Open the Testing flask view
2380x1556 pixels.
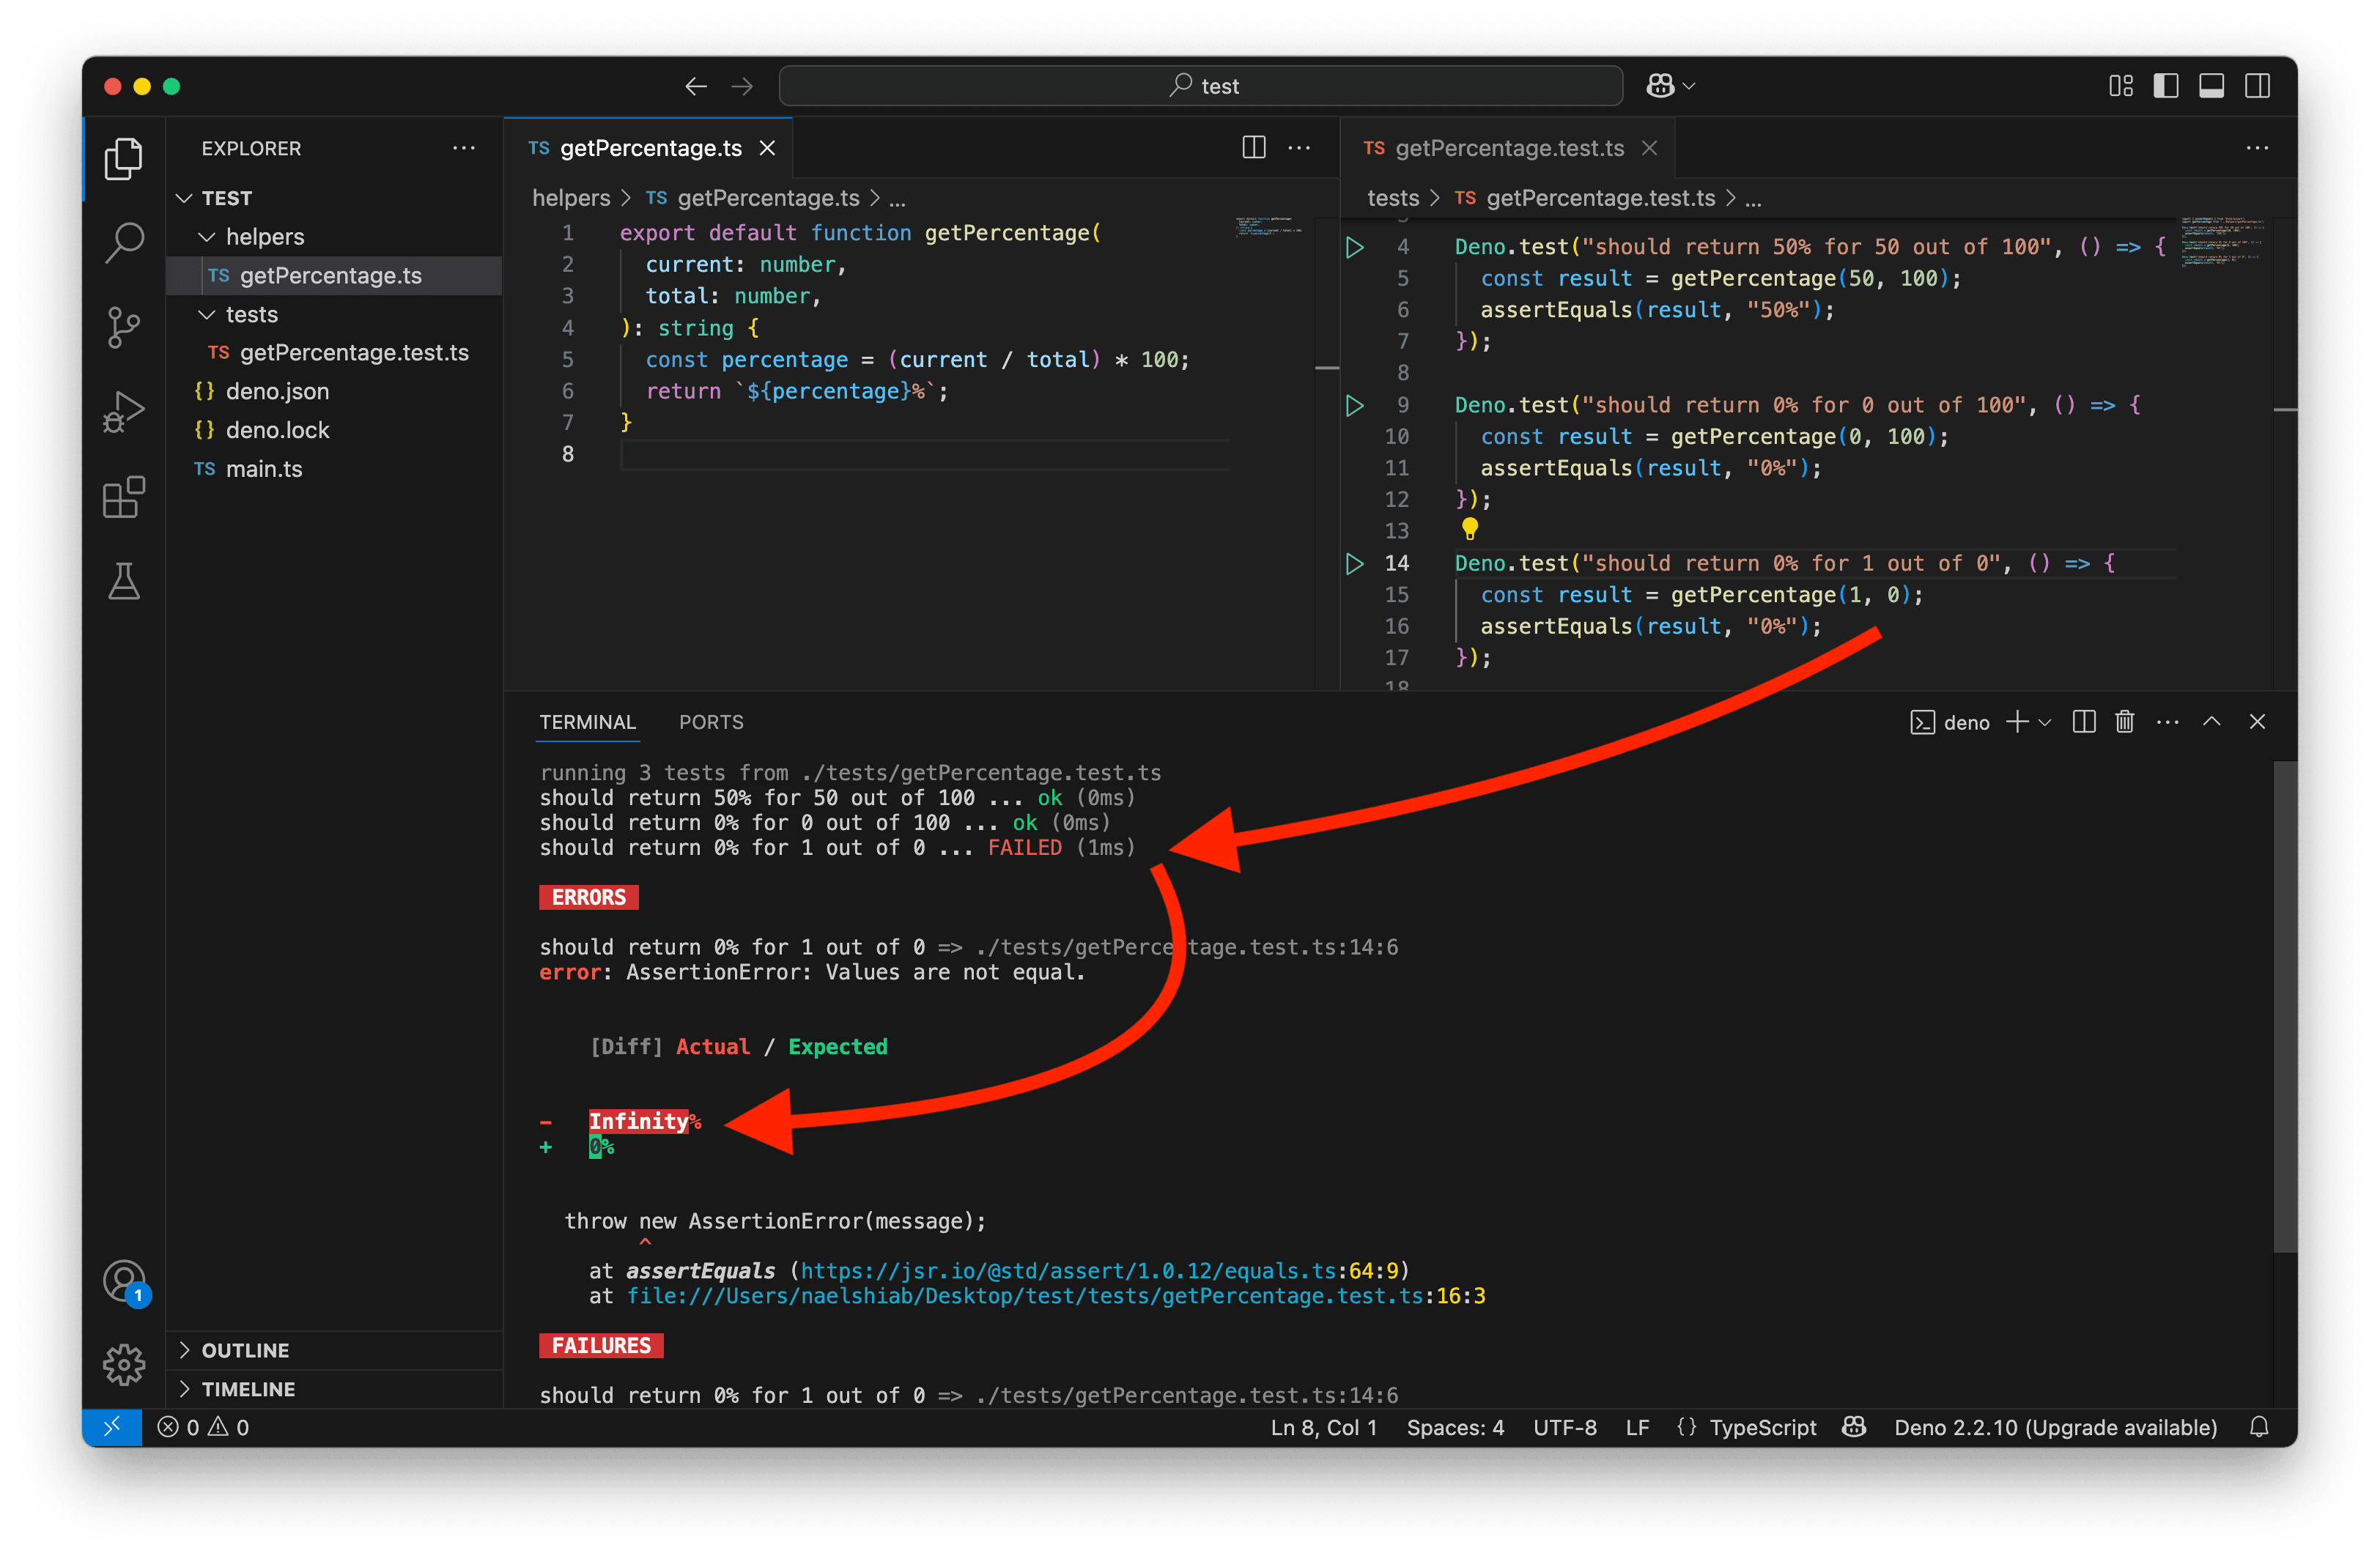click(x=123, y=580)
